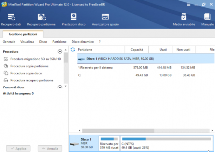Open the hamburger menu in title bar

coord(189,4)
